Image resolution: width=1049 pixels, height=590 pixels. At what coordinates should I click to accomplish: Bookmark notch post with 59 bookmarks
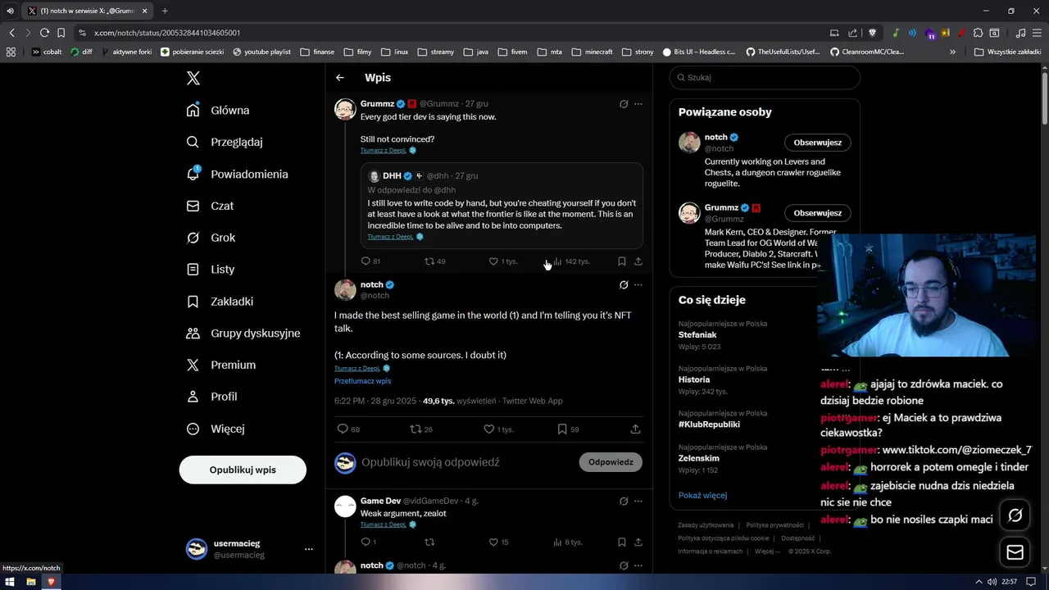point(568,429)
